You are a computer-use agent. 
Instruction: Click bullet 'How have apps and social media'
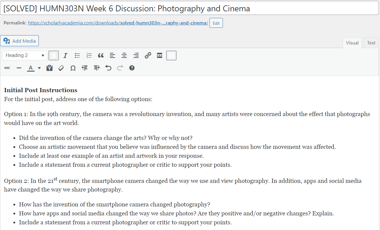coord(176,213)
